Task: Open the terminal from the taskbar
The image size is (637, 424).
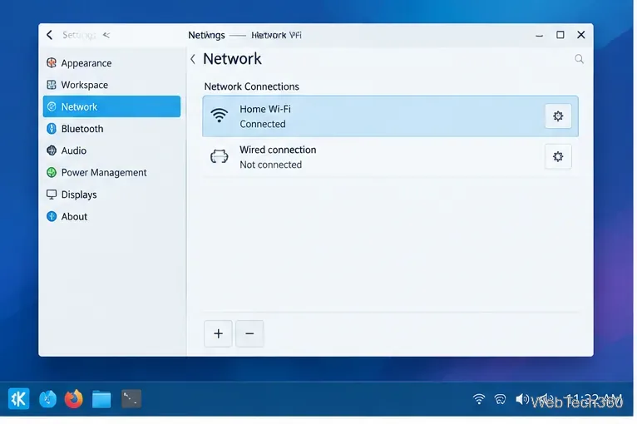Action: tap(131, 399)
